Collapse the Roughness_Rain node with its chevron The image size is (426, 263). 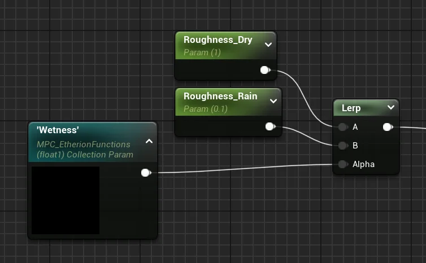click(273, 101)
